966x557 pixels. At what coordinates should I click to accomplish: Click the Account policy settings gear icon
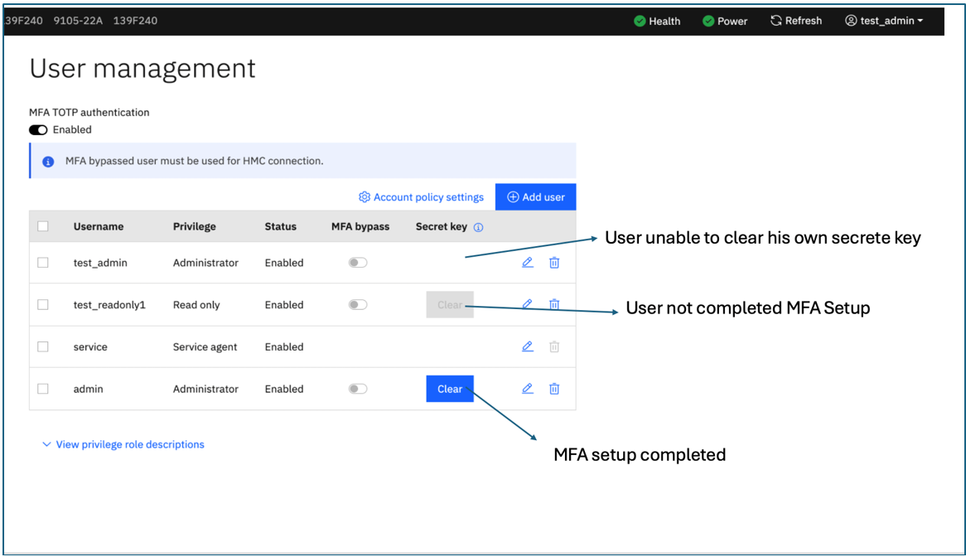pyautogui.click(x=365, y=197)
